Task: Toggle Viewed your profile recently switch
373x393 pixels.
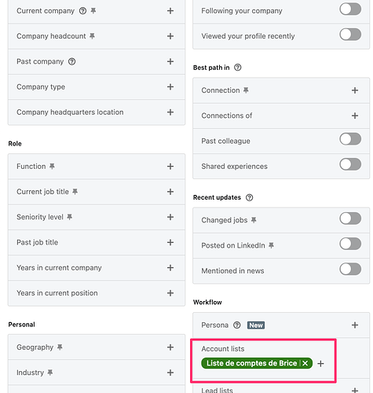Action: [350, 35]
